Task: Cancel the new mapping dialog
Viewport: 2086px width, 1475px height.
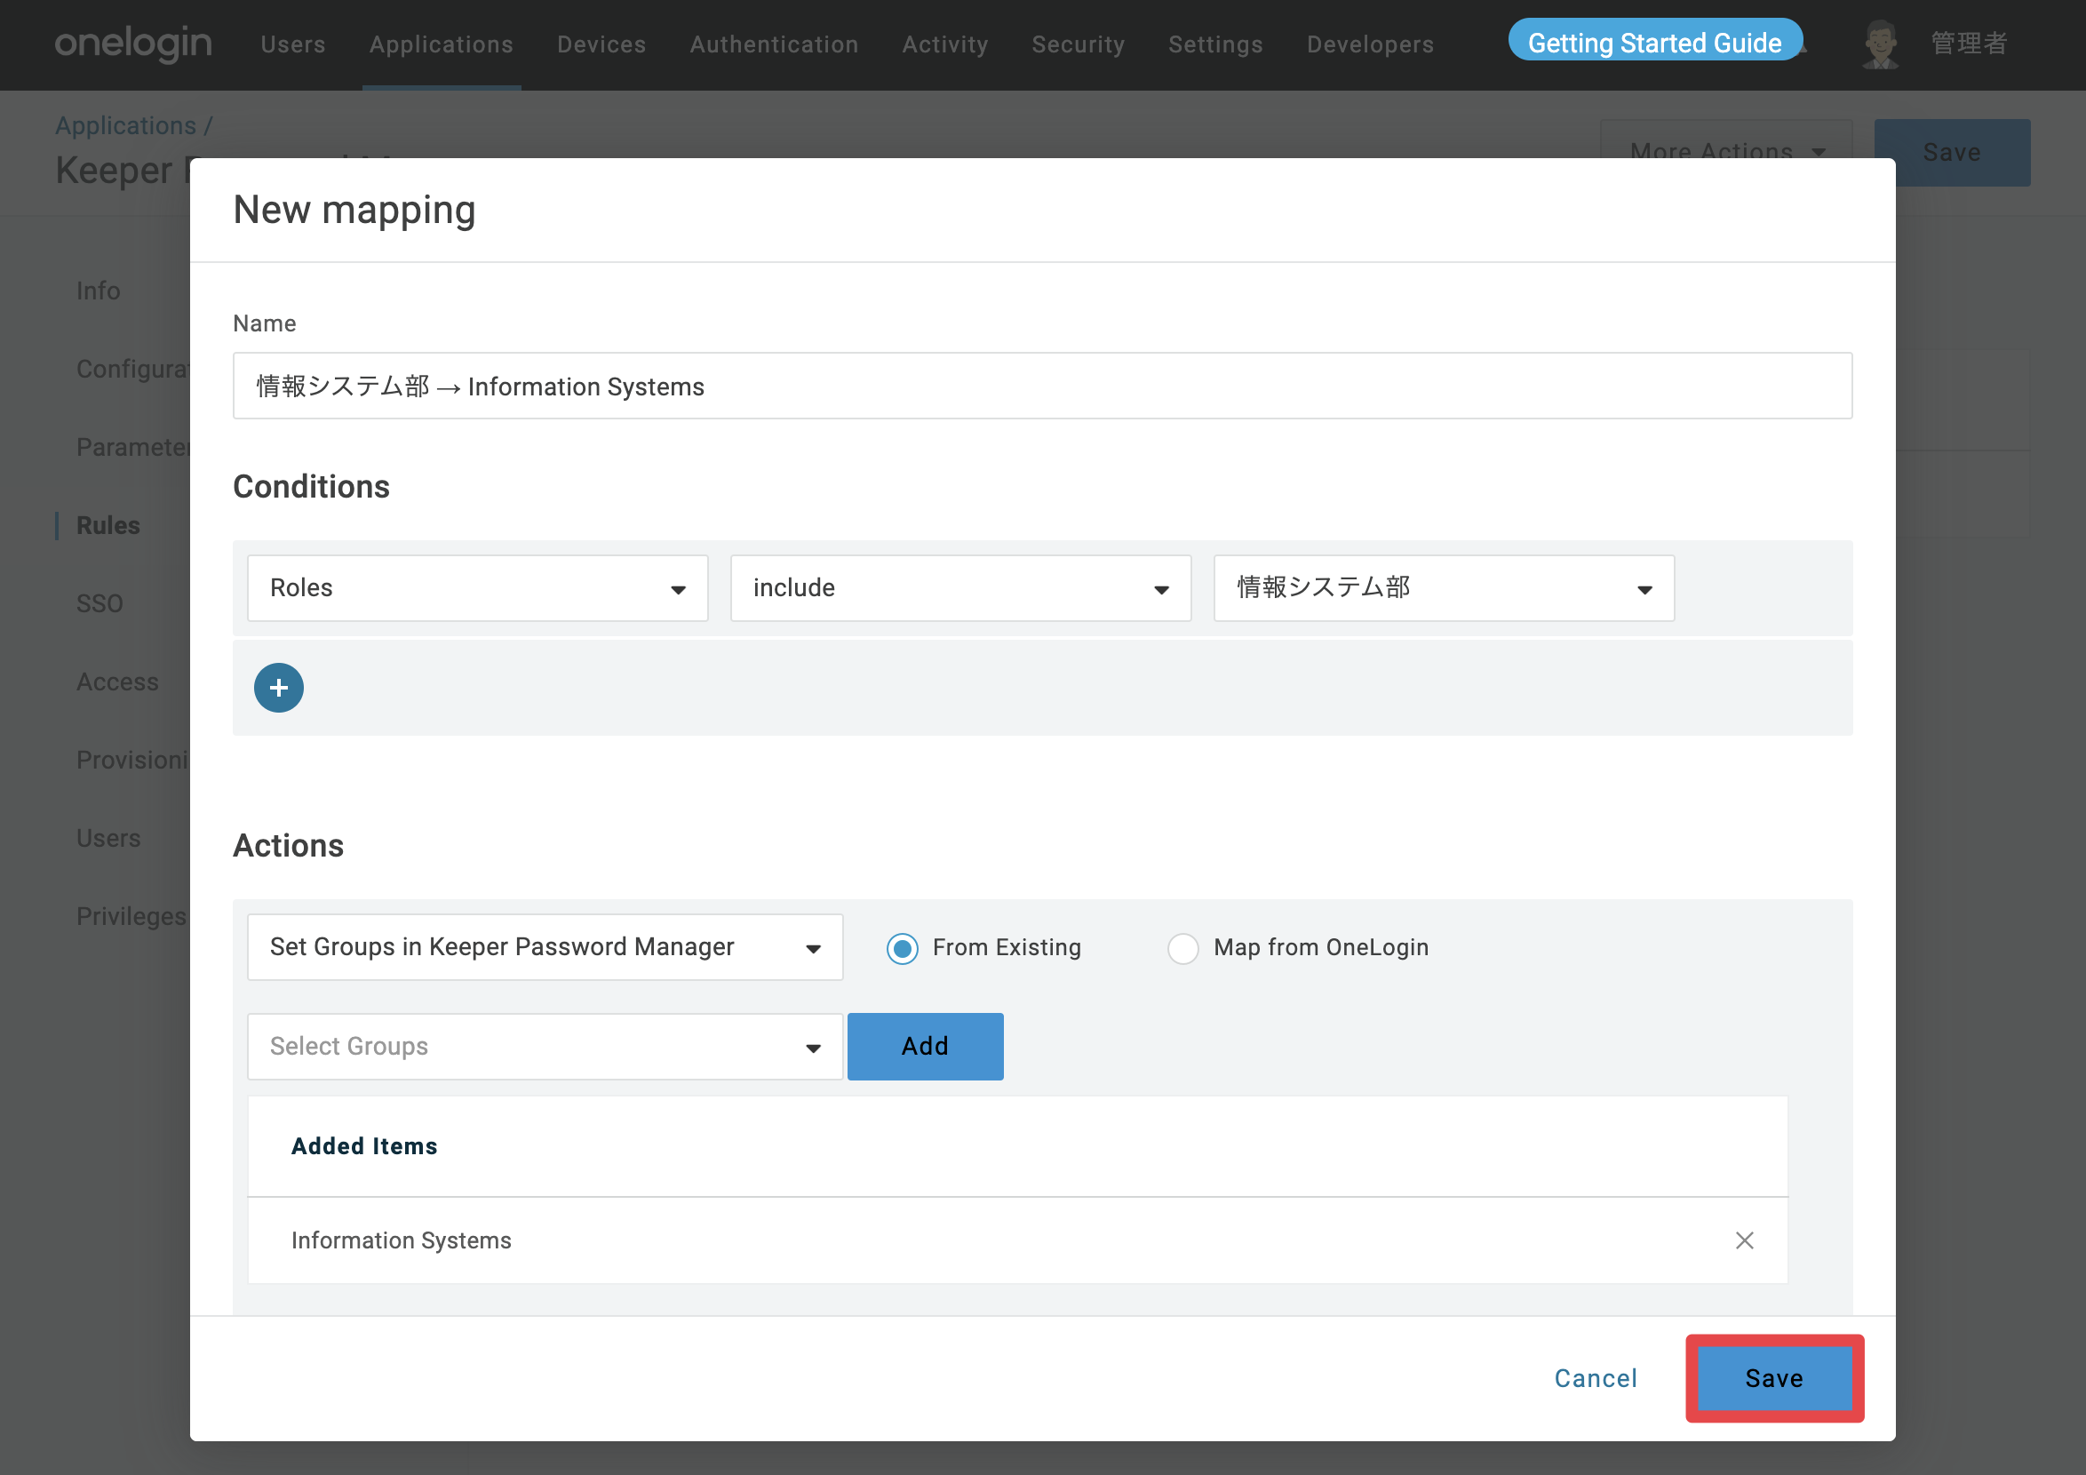Action: (1595, 1379)
